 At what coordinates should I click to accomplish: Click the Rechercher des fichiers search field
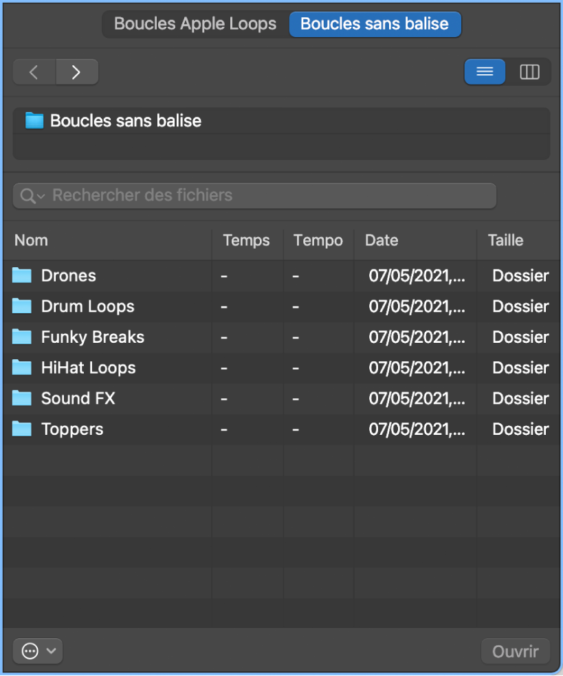pos(268,196)
